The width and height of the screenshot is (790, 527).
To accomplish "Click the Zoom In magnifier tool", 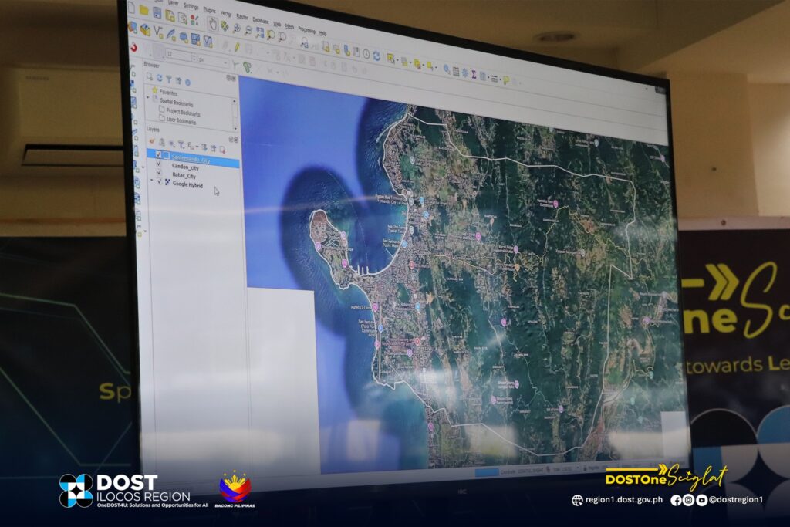I will pos(236,29).
